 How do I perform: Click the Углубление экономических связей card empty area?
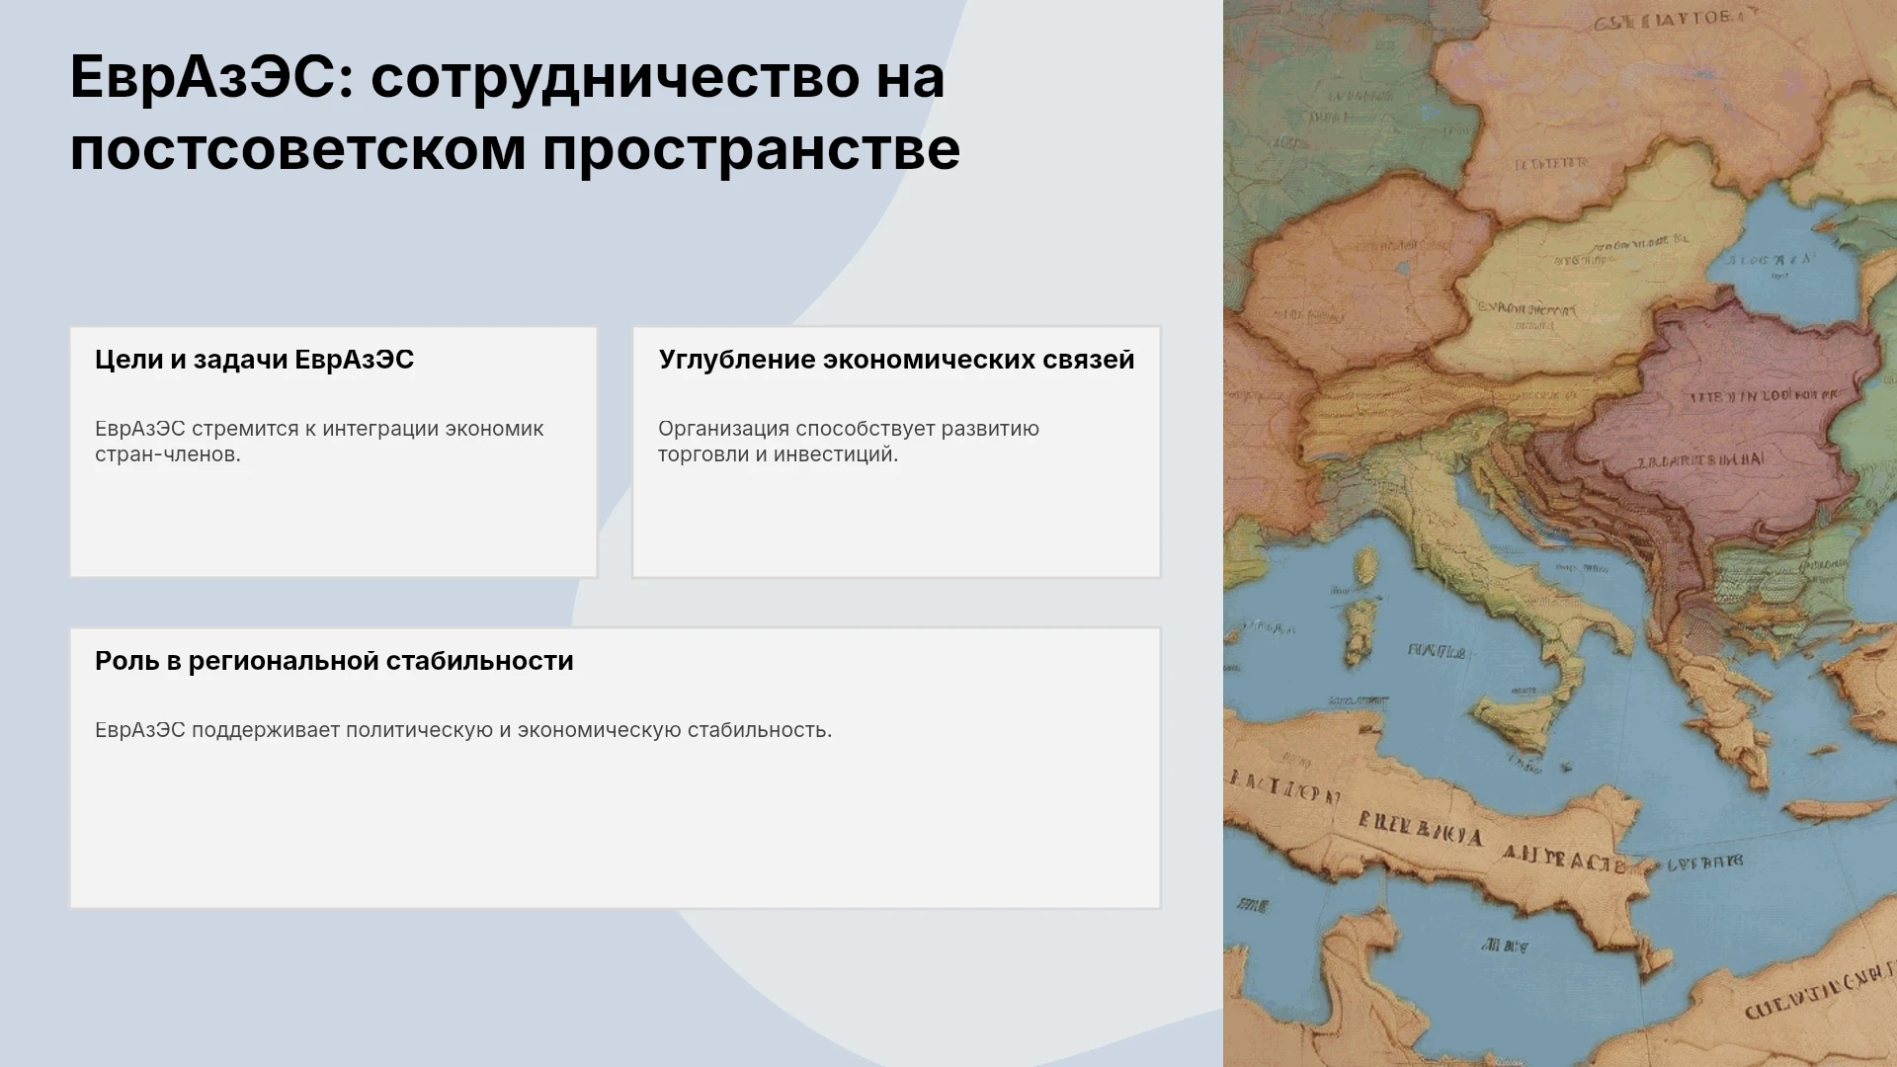896,519
